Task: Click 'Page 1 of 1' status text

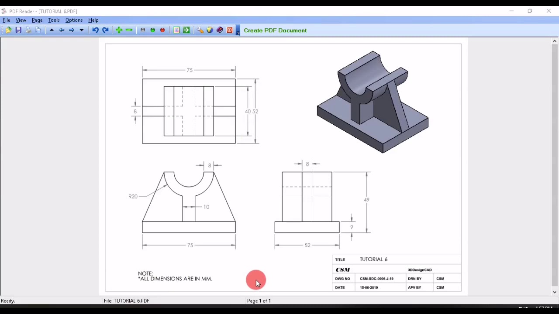Action: [259, 301]
